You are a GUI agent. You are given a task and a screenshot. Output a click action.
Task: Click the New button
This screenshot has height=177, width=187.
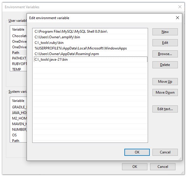(x=165, y=32)
